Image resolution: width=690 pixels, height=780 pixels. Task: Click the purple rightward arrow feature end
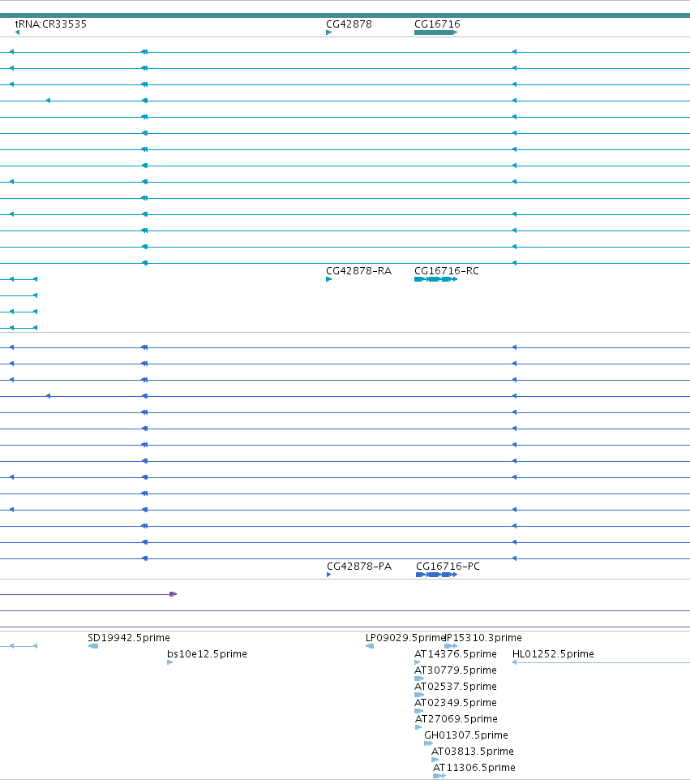174,594
